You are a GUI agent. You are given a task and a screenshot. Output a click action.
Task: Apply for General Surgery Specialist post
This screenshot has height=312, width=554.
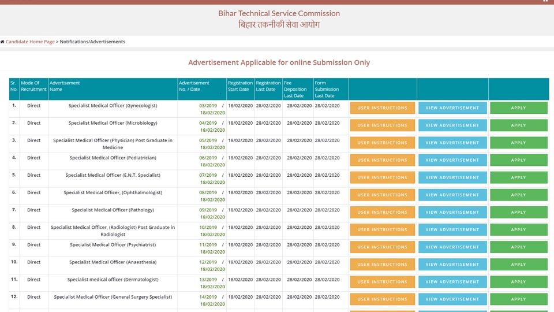point(518,299)
